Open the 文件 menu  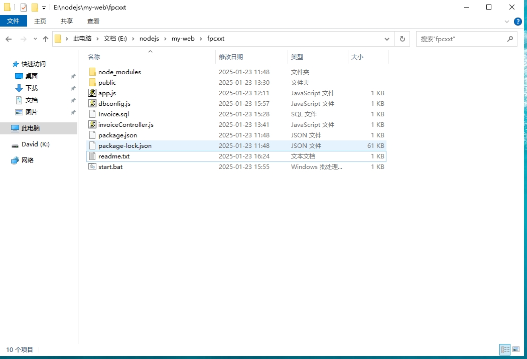point(14,21)
